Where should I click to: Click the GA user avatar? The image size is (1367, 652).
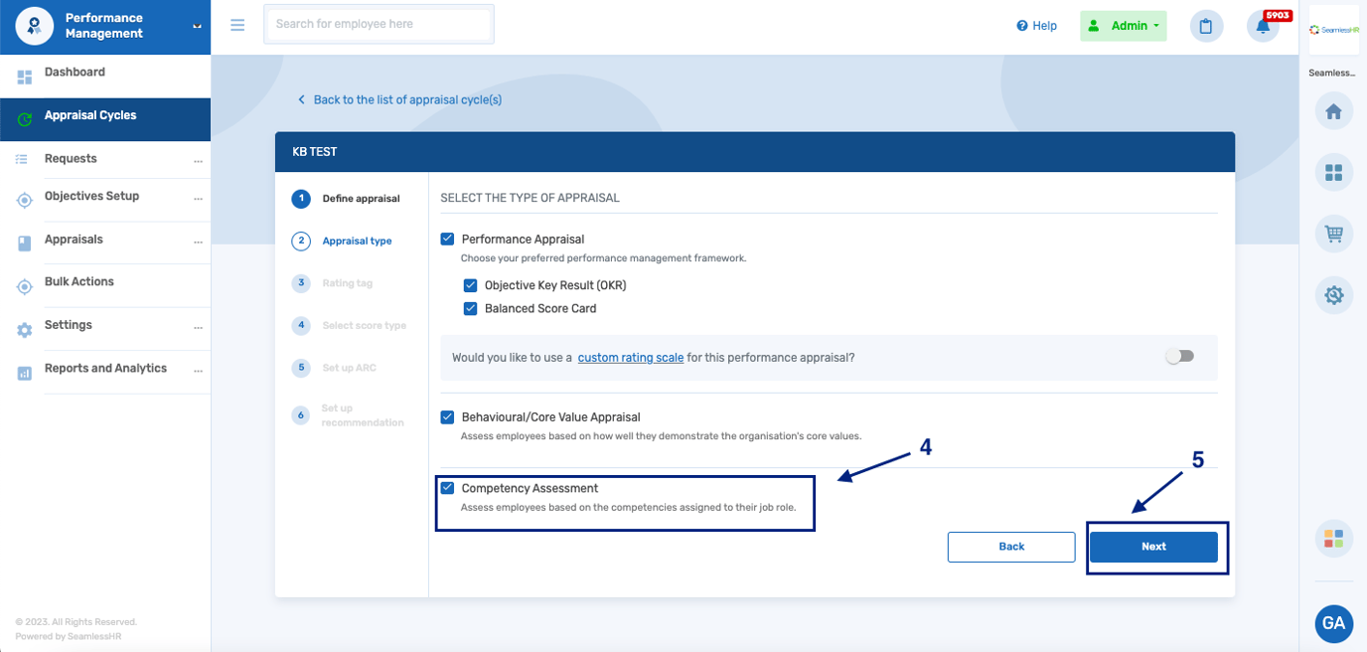[x=1333, y=623]
